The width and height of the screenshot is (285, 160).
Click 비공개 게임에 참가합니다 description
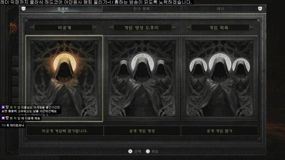(65, 131)
